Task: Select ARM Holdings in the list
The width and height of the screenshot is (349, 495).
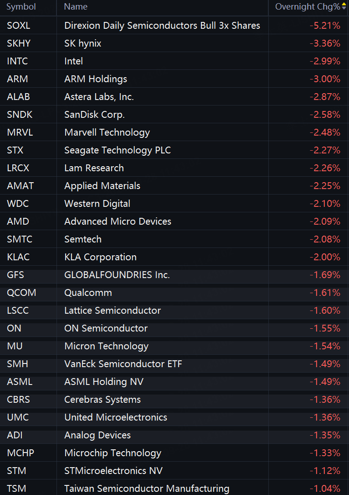Action: coord(174,79)
